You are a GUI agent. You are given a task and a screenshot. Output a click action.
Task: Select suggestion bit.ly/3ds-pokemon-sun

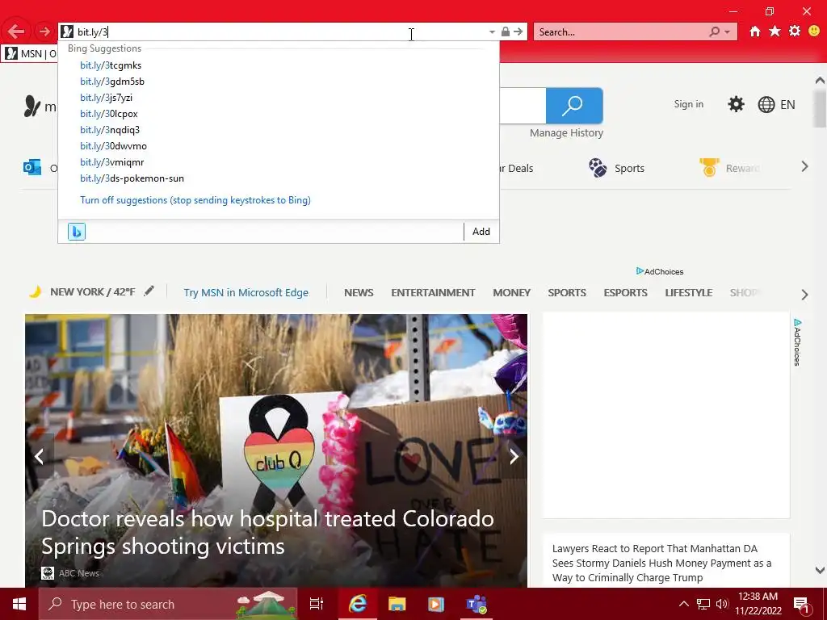click(132, 178)
